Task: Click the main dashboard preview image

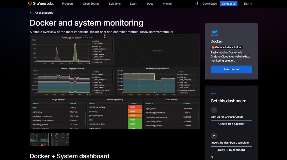Action: 115,82
